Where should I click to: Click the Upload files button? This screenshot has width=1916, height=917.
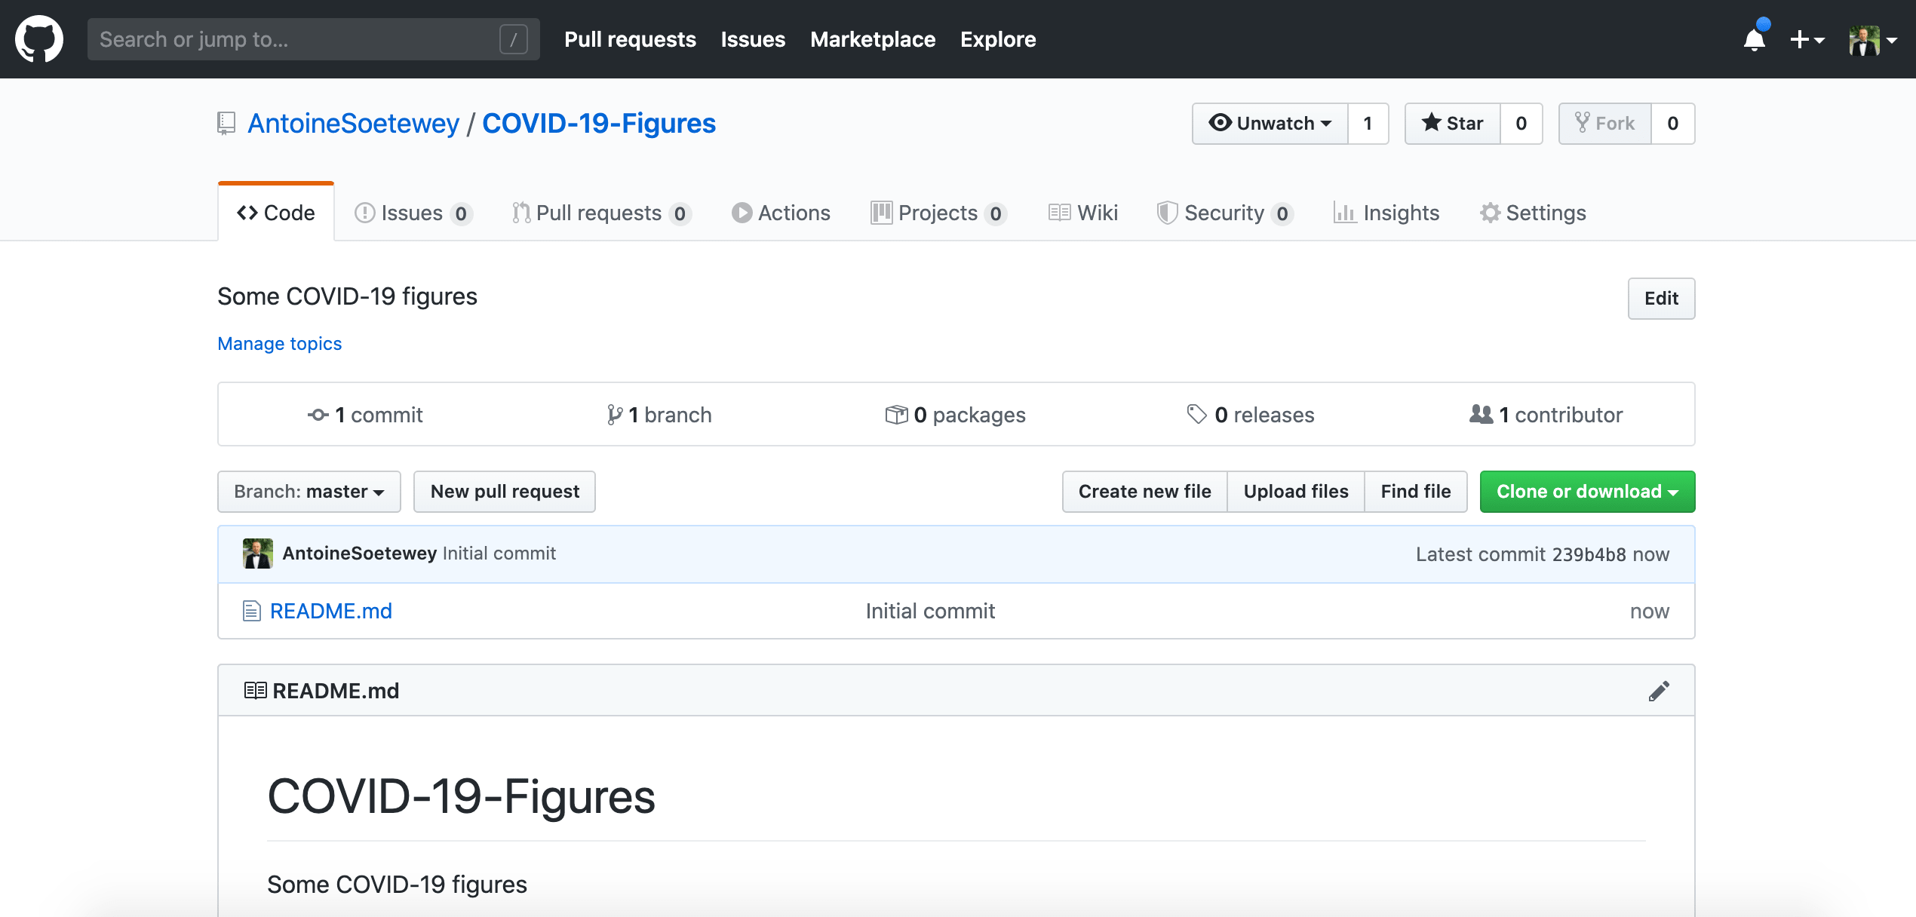[1295, 491]
